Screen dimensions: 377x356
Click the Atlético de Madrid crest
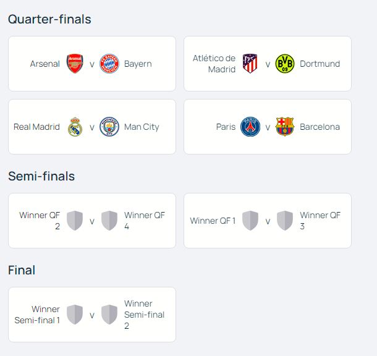click(250, 64)
